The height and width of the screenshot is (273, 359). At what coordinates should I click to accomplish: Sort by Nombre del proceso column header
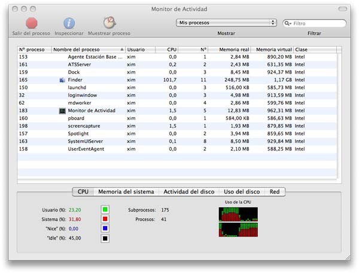[x=89, y=50]
